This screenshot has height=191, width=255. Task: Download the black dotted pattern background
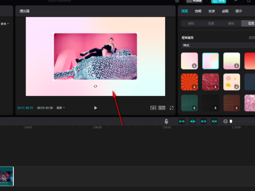coord(215,108)
